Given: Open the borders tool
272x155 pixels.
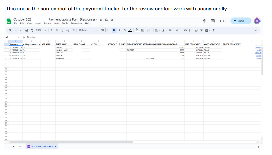Looking at the screenshot, I should click(143, 30).
